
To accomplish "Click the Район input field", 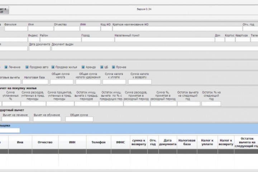I will click(61, 39).
